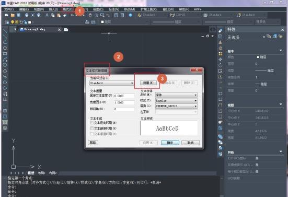Collapse the 基本 section in Properties panel
Image resolution: width=288 pixels, height=197 pixels.
click(x=281, y=50)
